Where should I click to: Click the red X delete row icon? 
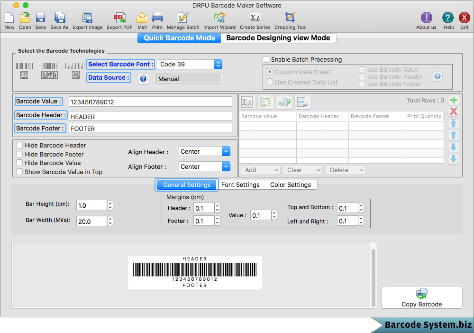coord(454,111)
